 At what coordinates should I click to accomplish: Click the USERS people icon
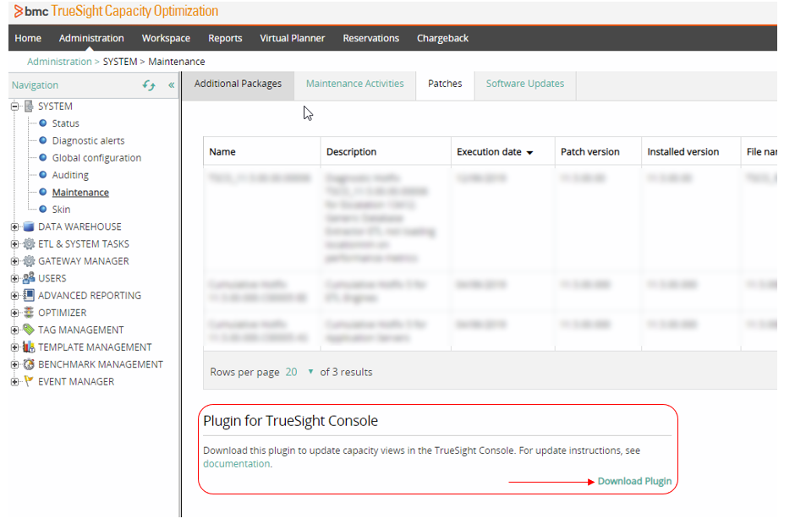click(29, 278)
